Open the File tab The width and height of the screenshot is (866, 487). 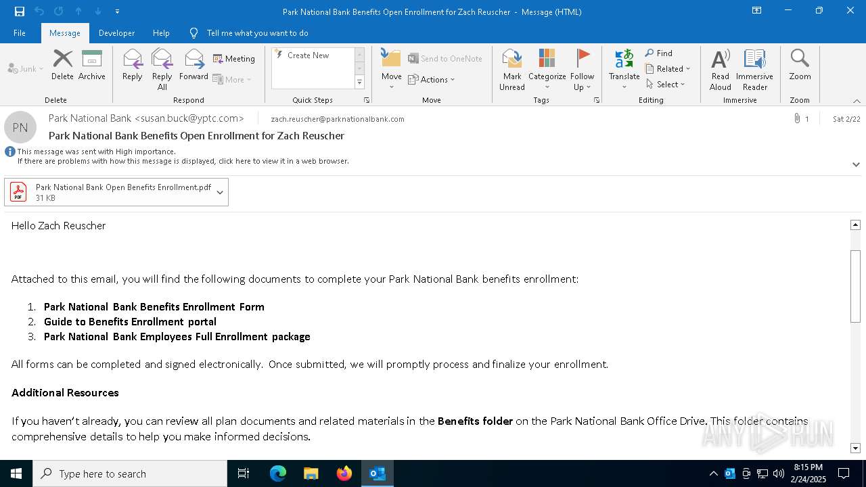(20, 33)
